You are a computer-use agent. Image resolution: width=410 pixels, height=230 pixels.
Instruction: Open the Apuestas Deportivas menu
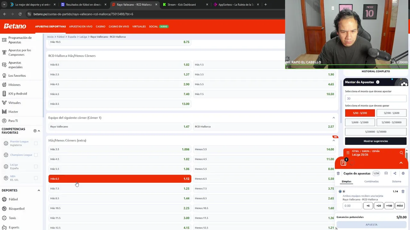[50, 27]
